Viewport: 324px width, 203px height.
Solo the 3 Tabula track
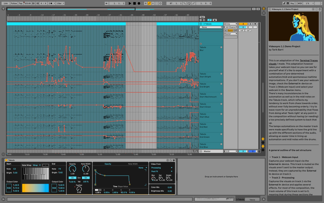click(x=250, y=24)
